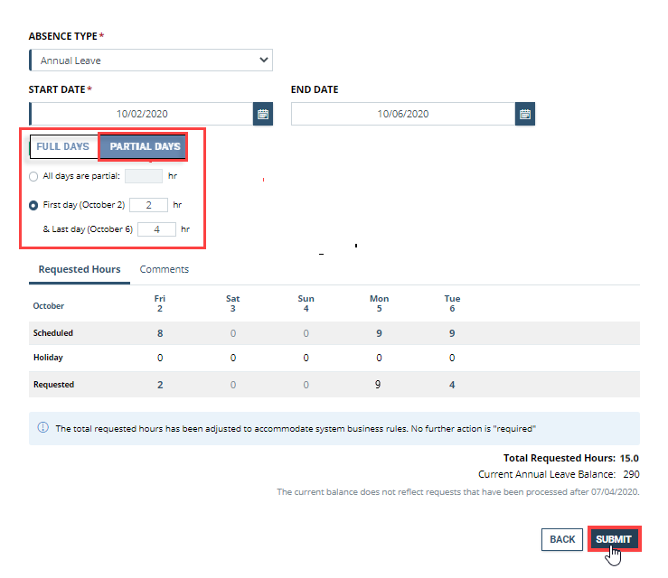Image resolution: width=668 pixels, height=578 pixels.
Task: Go back with the Back button
Action: (x=562, y=539)
